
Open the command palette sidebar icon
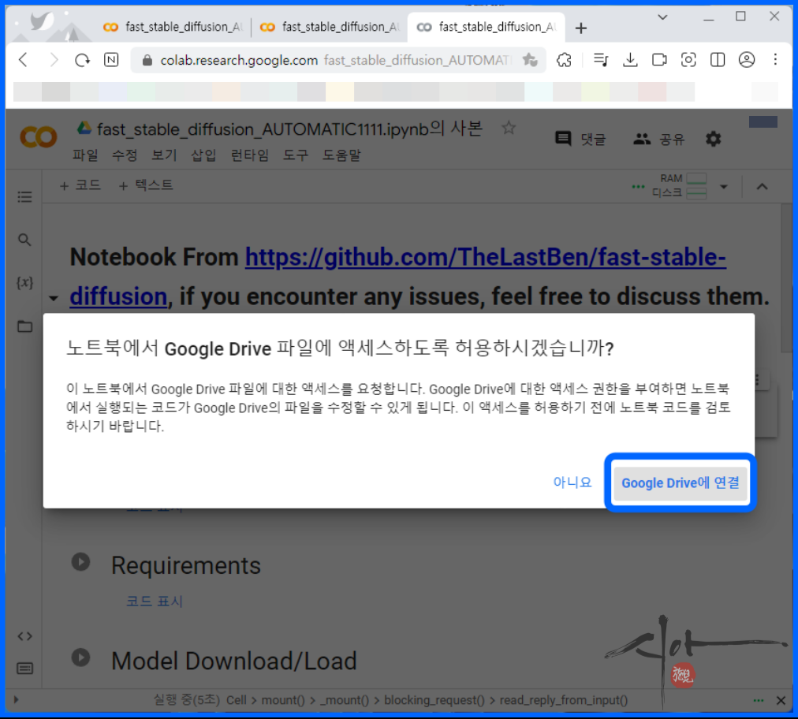(x=24, y=668)
